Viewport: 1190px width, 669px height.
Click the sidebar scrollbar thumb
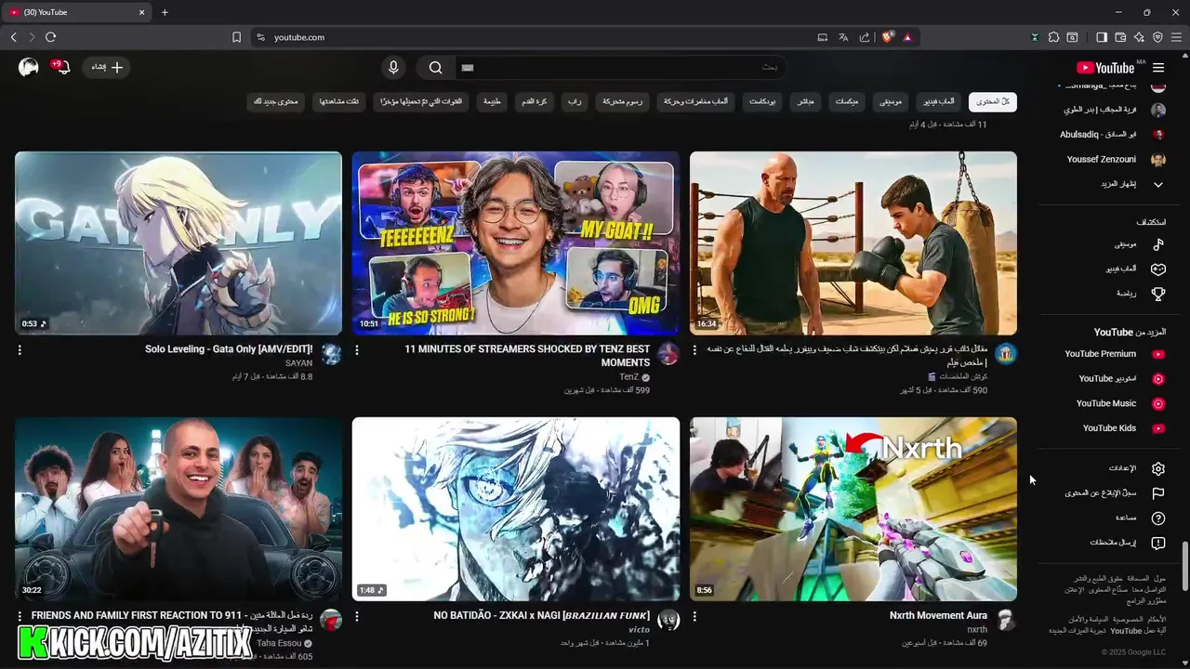point(1184,566)
